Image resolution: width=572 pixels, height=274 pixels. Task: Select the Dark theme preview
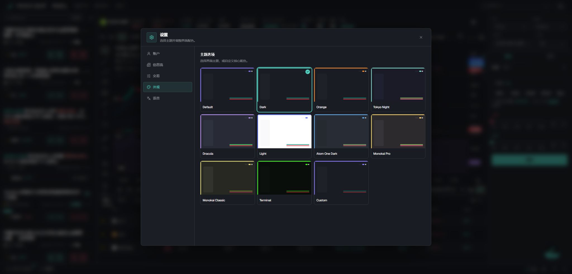(284, 90)
